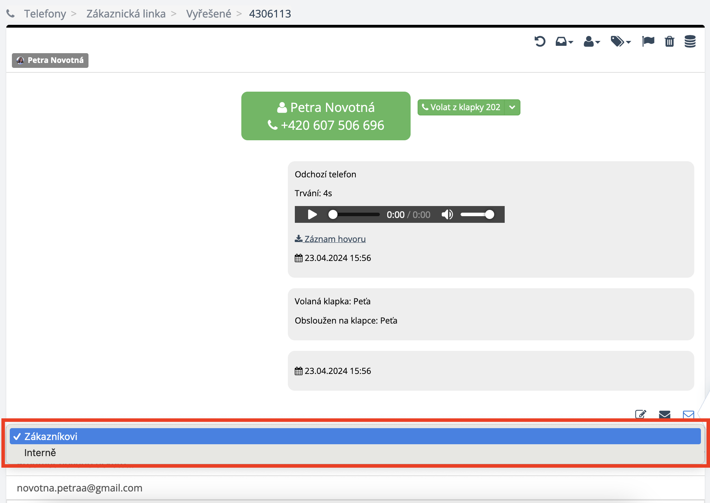Open the tags dropdown menu

620,42
